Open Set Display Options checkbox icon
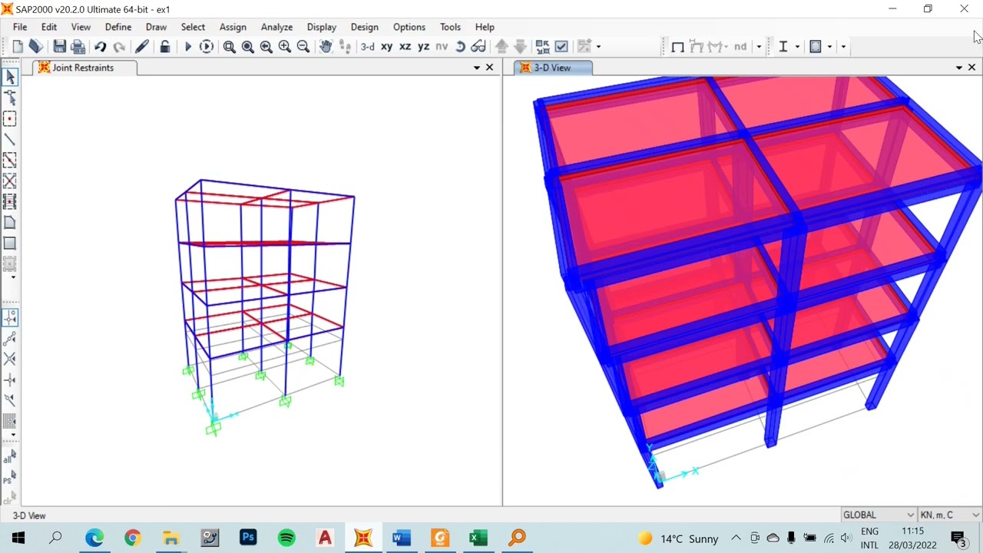 (x=561, y=47)
